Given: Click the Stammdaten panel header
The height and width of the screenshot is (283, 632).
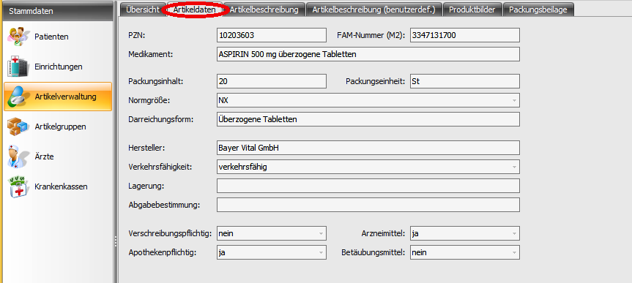Looking at the screenshot, I should [x=58, y=11].
